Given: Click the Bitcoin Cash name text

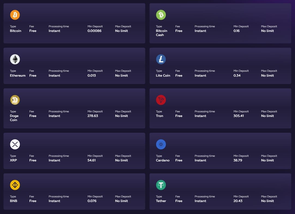Looking at the screenshot, I should 162,33.
